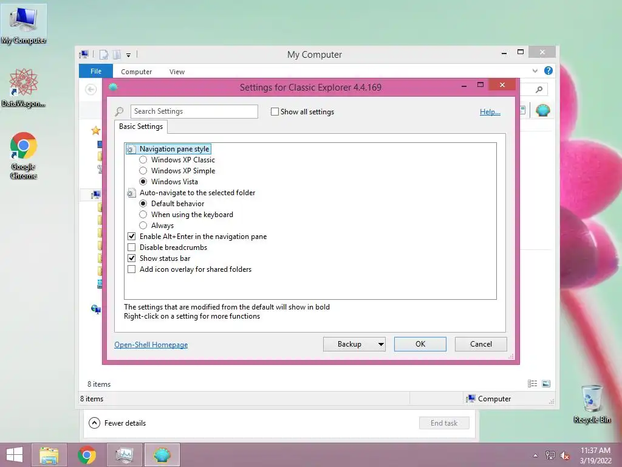Click Classic Explorer shell icon in Explorer toolbar

click(x=542, y=110)
